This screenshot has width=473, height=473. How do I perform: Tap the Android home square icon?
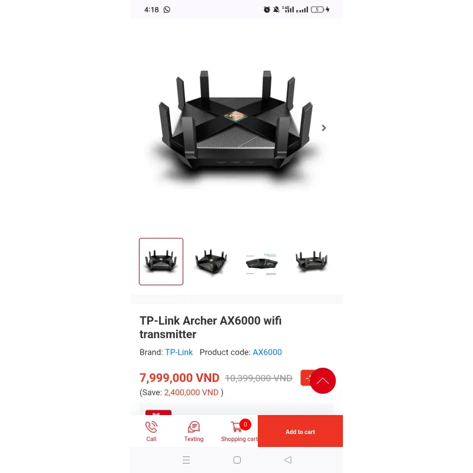(237, 460)
